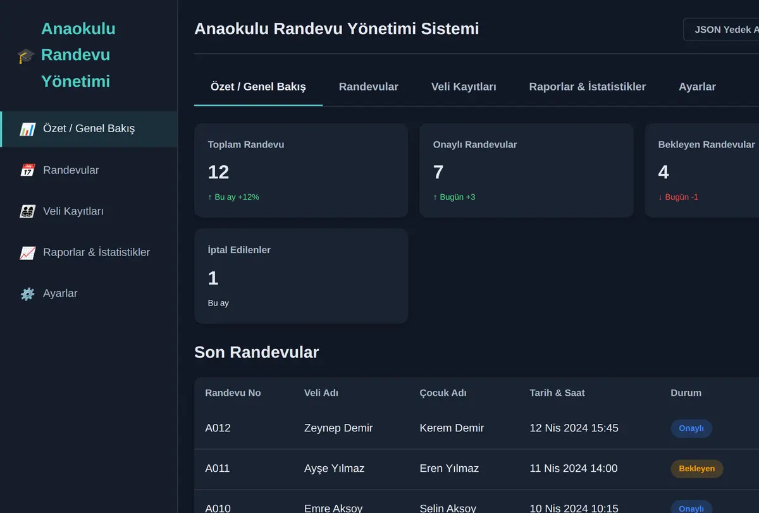Click date 12 Nis 2024 15:45
Viewport: 759px width, 513px height.
click(x=574, y=428)
